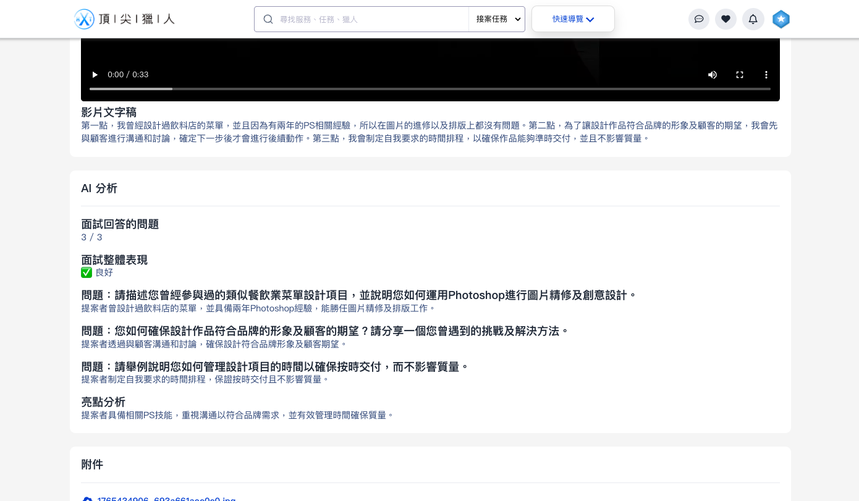Open the 接案任務 search category dropdown

pos(497,19)
